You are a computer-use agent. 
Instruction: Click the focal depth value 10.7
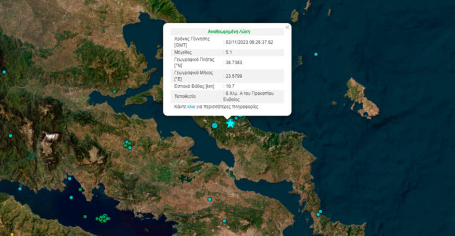230,86
